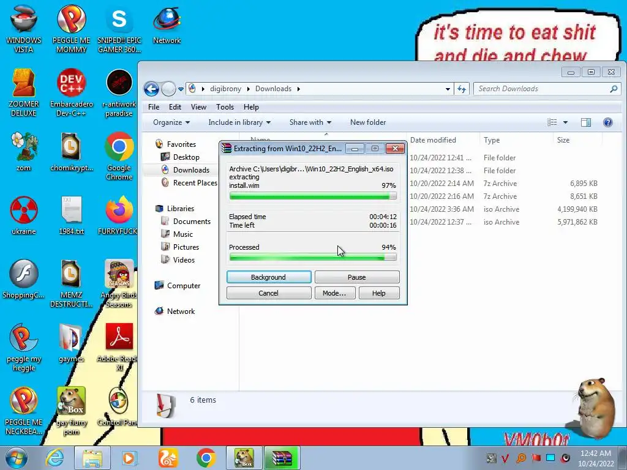The height and width of the screenshot is (470, 627).
Task: Click the Background button in WinRAR
Action: 269,277
